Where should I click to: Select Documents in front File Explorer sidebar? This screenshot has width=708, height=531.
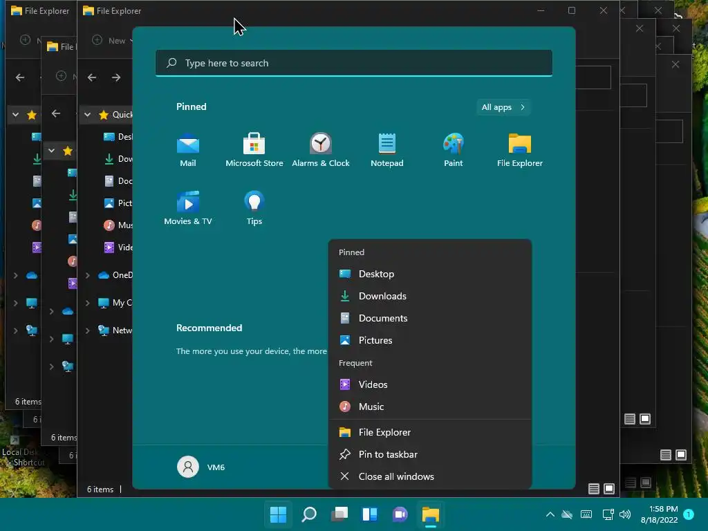coord(118,181)
